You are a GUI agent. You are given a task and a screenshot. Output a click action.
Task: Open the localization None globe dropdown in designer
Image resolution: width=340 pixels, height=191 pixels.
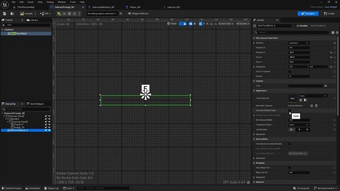click(x=172, y=24)
